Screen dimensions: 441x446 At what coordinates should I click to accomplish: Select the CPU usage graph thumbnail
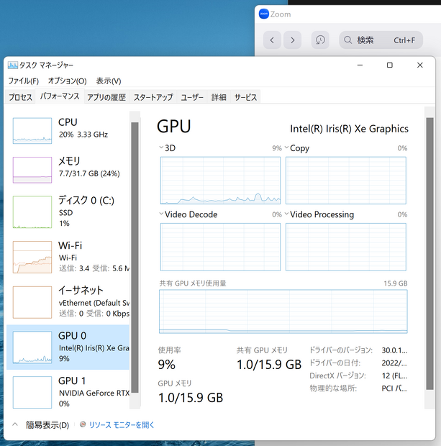[x=32, y=130]
